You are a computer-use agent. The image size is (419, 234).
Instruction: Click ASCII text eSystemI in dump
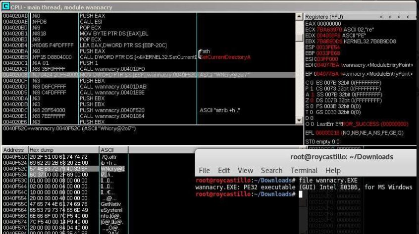(x=111, y=210)
